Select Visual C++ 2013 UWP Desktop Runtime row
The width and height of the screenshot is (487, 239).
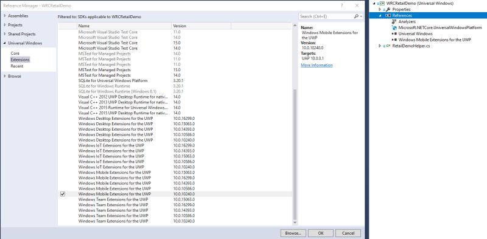tap(175, 102)
